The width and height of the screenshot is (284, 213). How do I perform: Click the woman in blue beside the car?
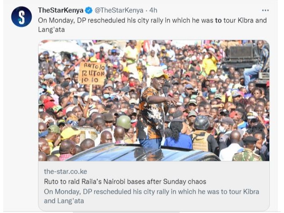coord(178,135)
